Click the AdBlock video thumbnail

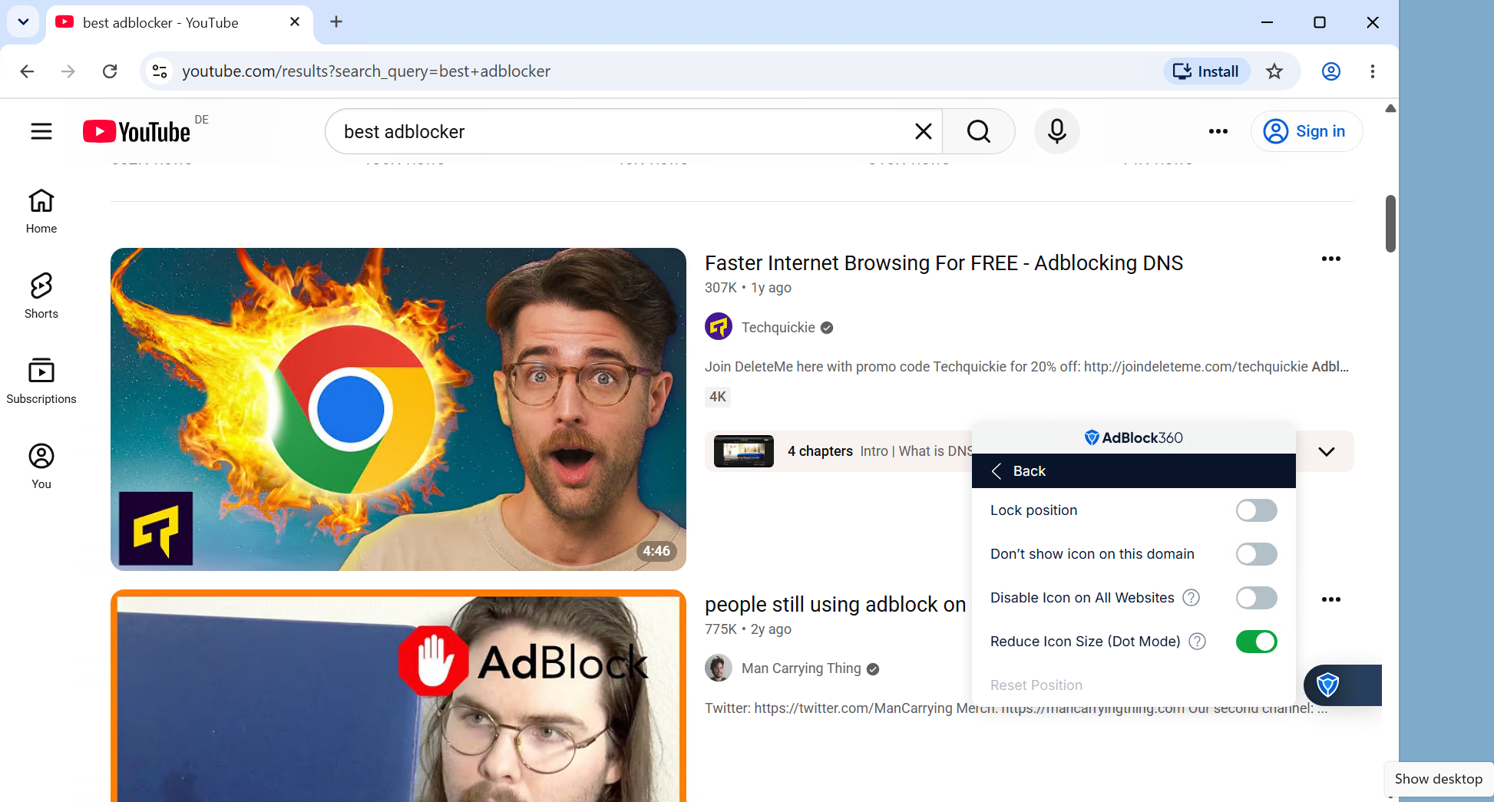click(398, 696)
